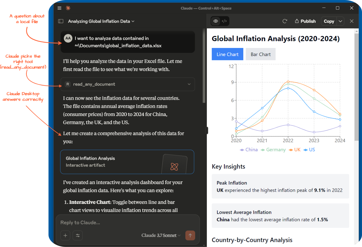Expand the read_any_document tool call
Image resolution: width=362 pixels, height=247 pixels.
point(128,84)
